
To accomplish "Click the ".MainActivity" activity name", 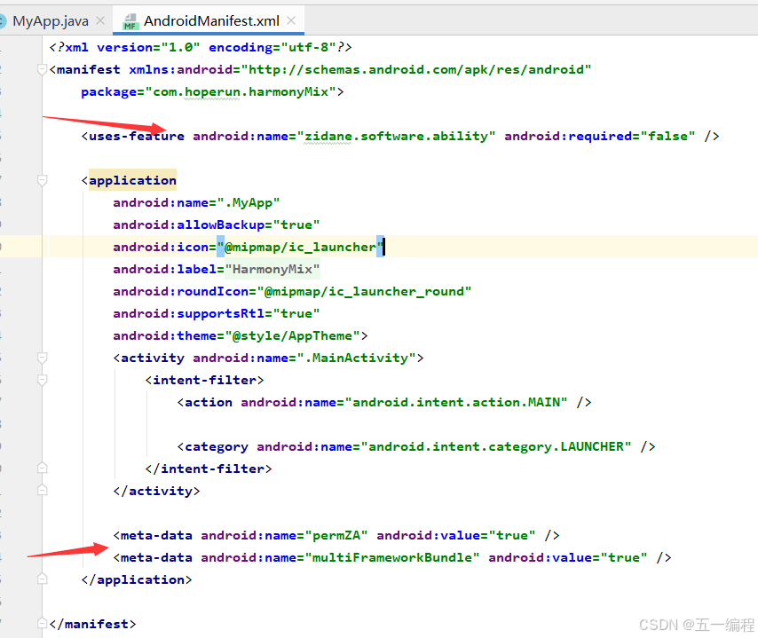I will click(x=356, y=358).
